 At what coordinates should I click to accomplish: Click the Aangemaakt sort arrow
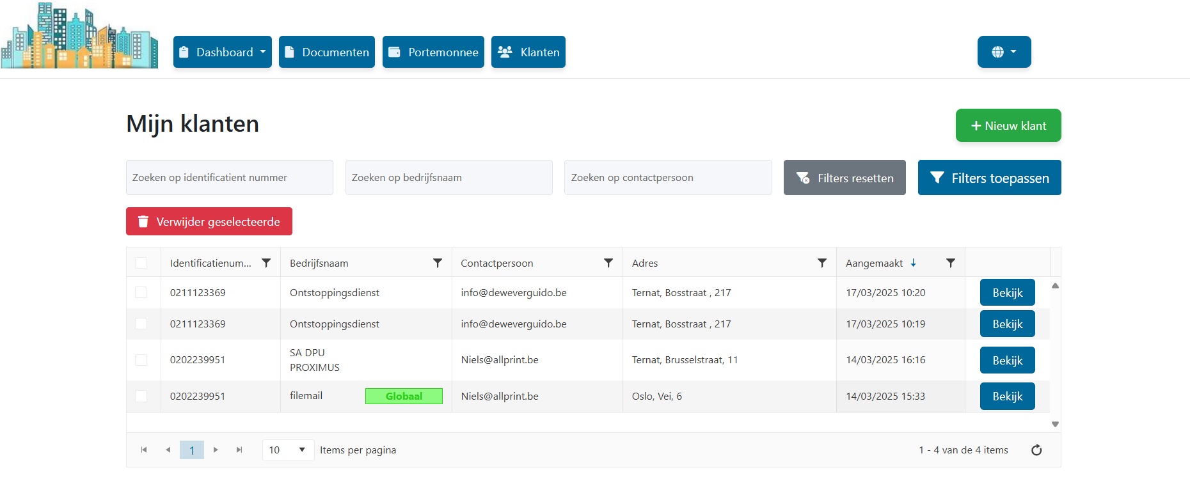tap(913, 263)
